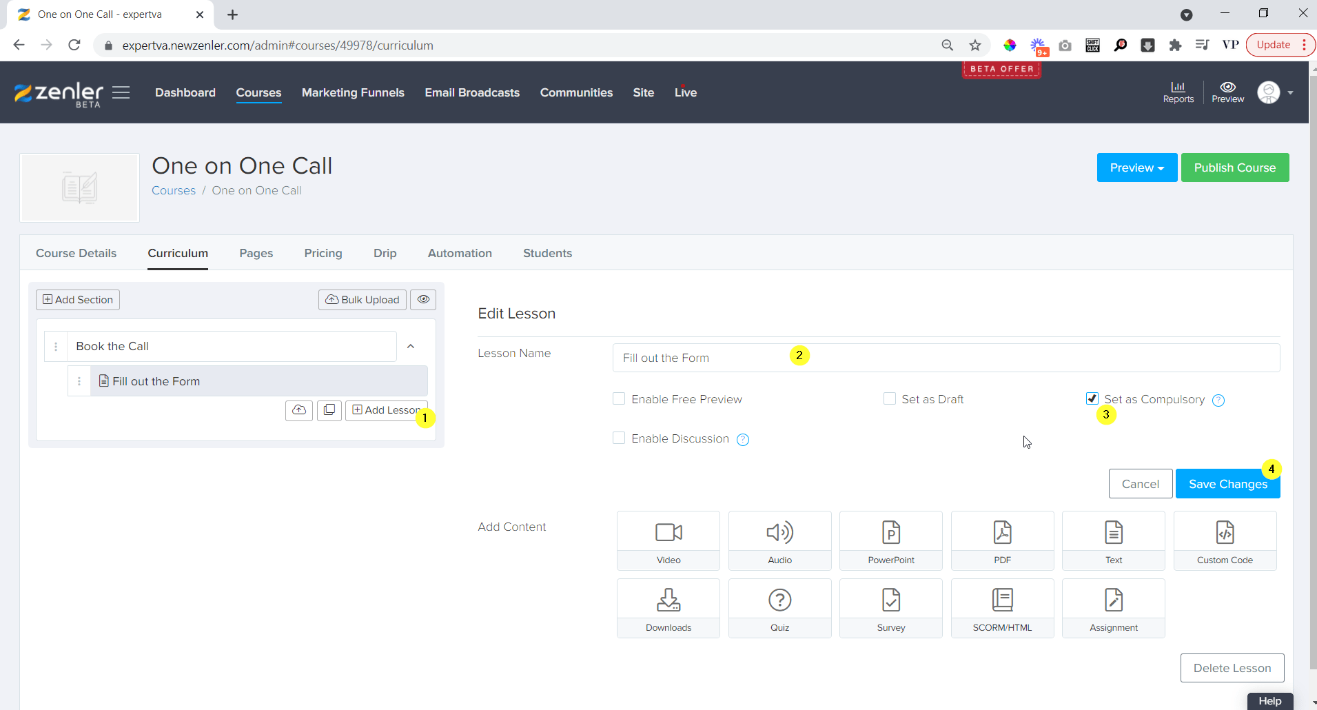Uncheck Set as Compulsory
Image resolution: width=1317 pixels, height=710 pixels.
(x=1092, y=398)
